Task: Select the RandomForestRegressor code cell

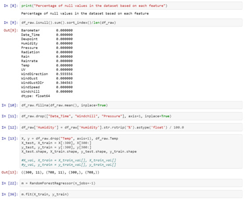Action: [131, 183]
